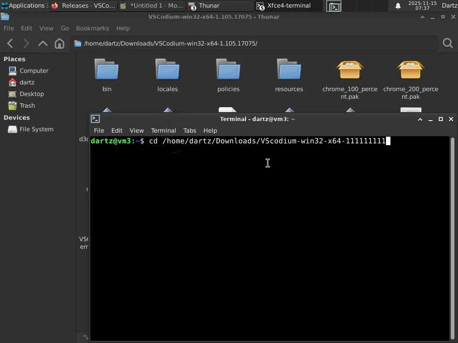Switch to Releases VSCodium Firefox window
The image size is (458, 343).
point(83,5)
